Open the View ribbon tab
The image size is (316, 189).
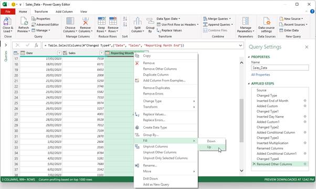pyautogui.click(x=83, y=12)
